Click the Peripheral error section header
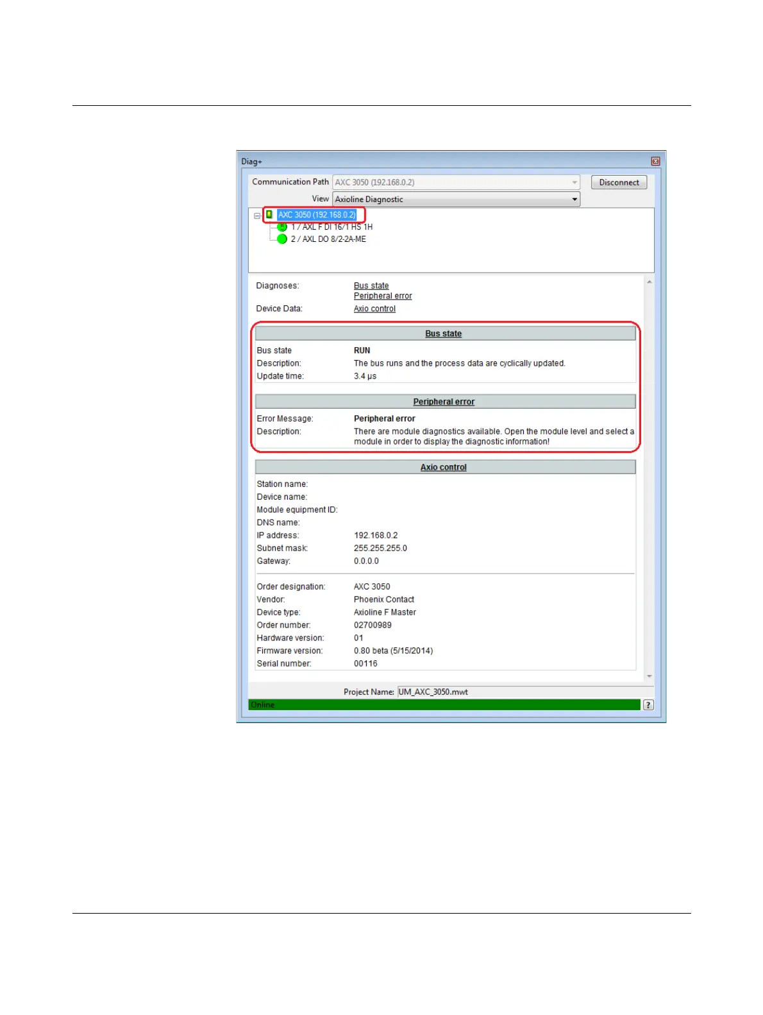This screenshot has width=763, height=1015. 446,402
